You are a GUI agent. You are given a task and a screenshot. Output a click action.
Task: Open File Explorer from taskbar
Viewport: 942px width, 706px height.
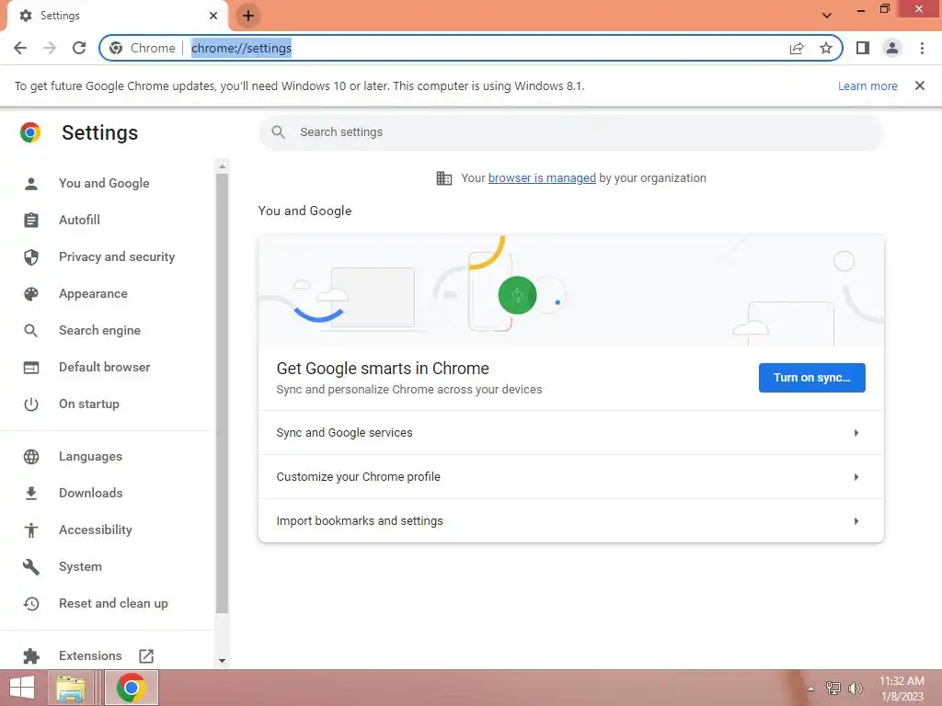[70, 688]
